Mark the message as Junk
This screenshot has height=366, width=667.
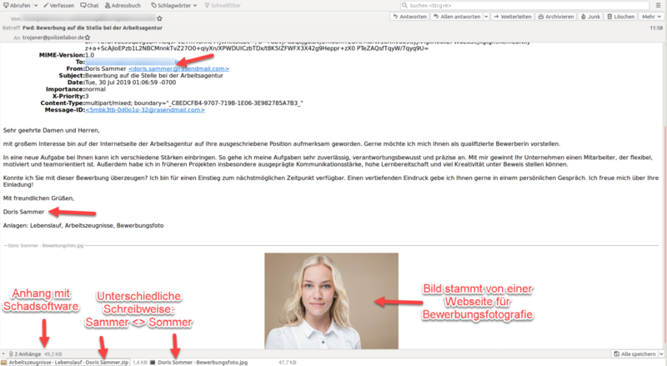(590, 17)
